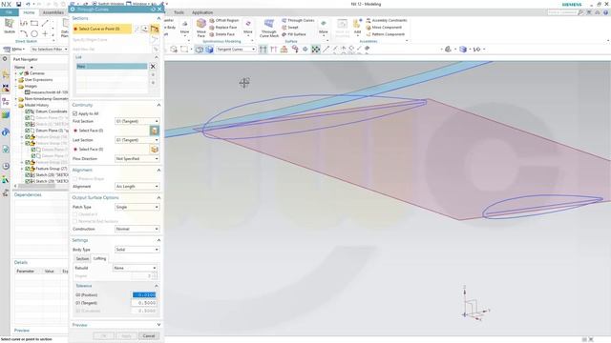Click the Curve selection icon in Sections
Image resolution: width=611 pixels, height=343 pixels.
(x=155, y=29)
